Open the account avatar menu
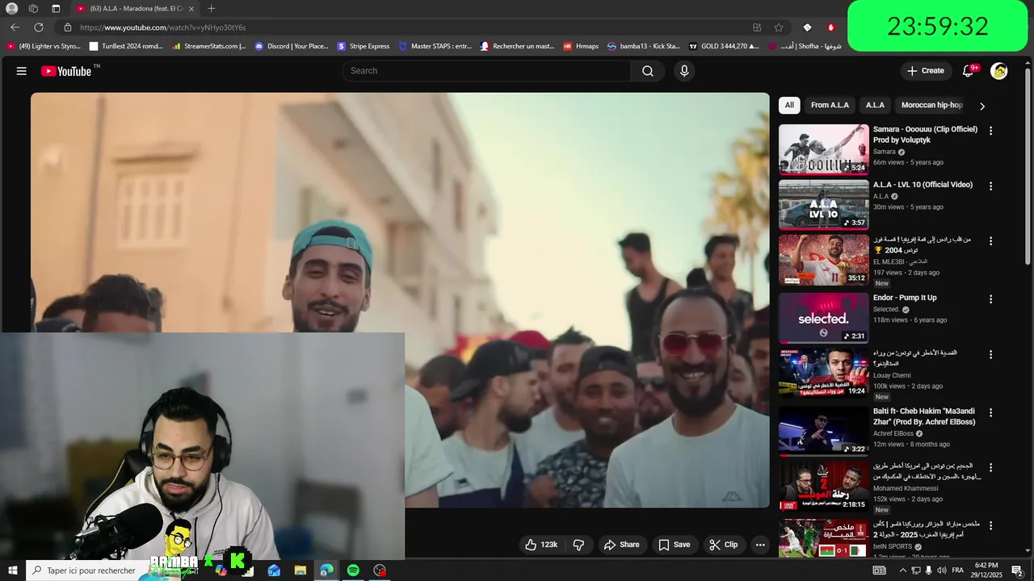 point(999,71)
